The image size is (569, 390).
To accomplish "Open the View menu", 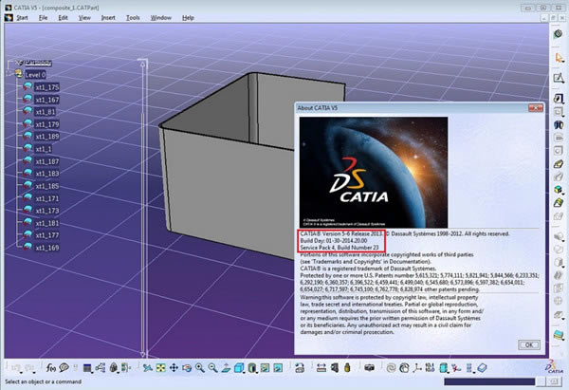I will pyautogui.click(x=84, y=17).
